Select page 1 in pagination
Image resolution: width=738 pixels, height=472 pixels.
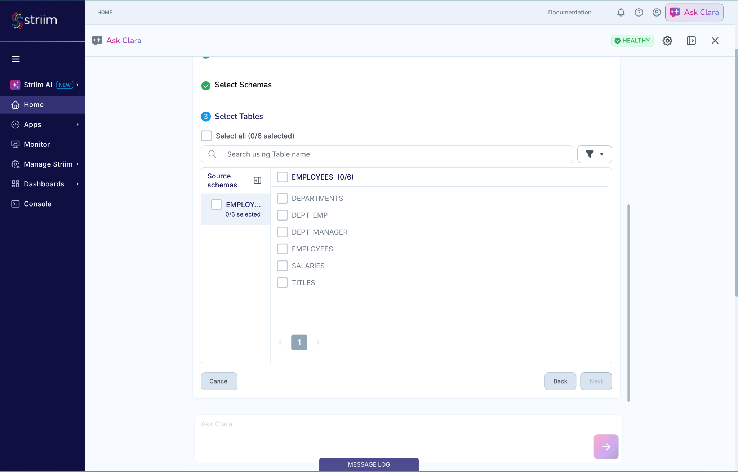299,342
